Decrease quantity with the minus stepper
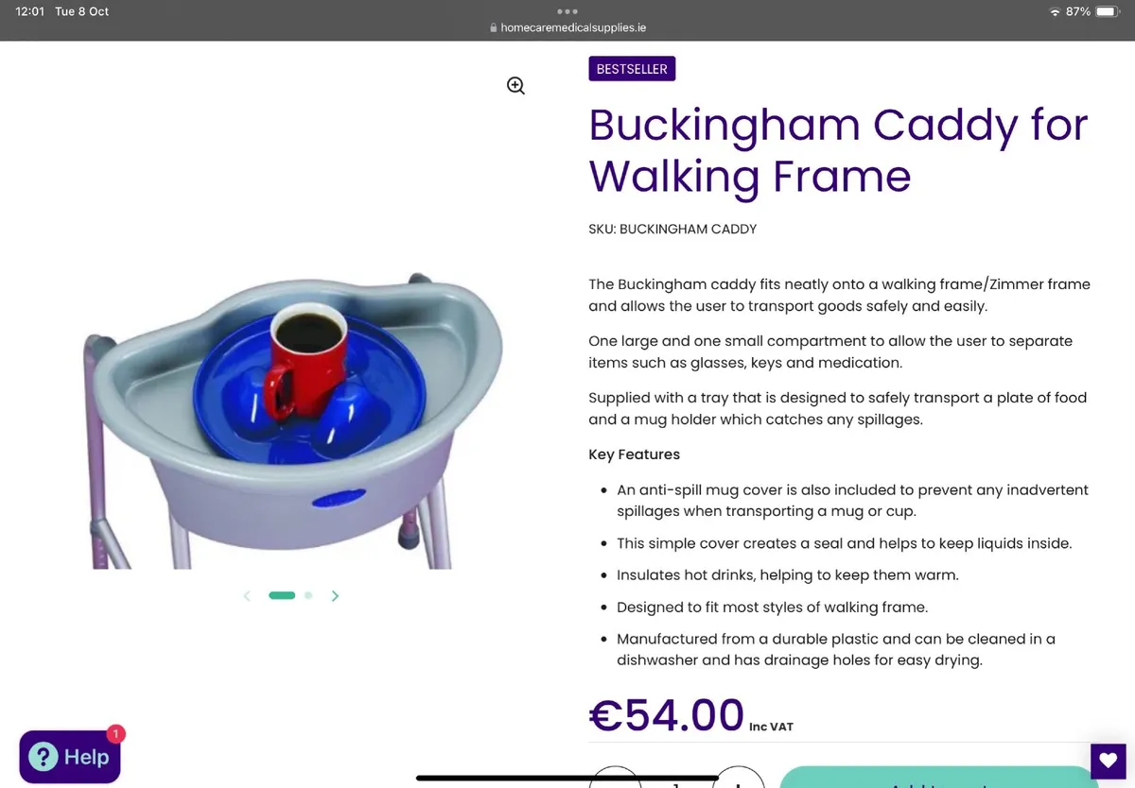The image size is (1135, 788). coord(616,779)
